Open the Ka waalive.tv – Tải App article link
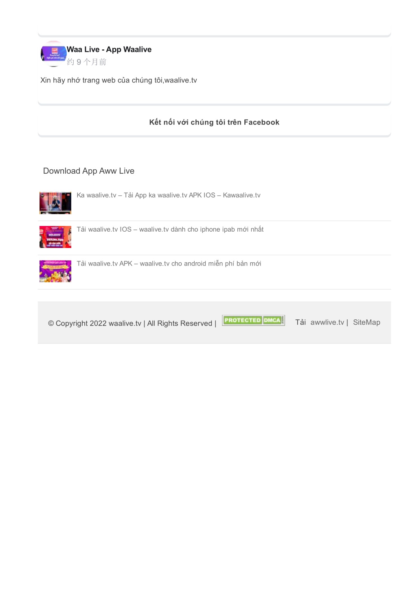The image size is (417, 591). click(169, 195)
